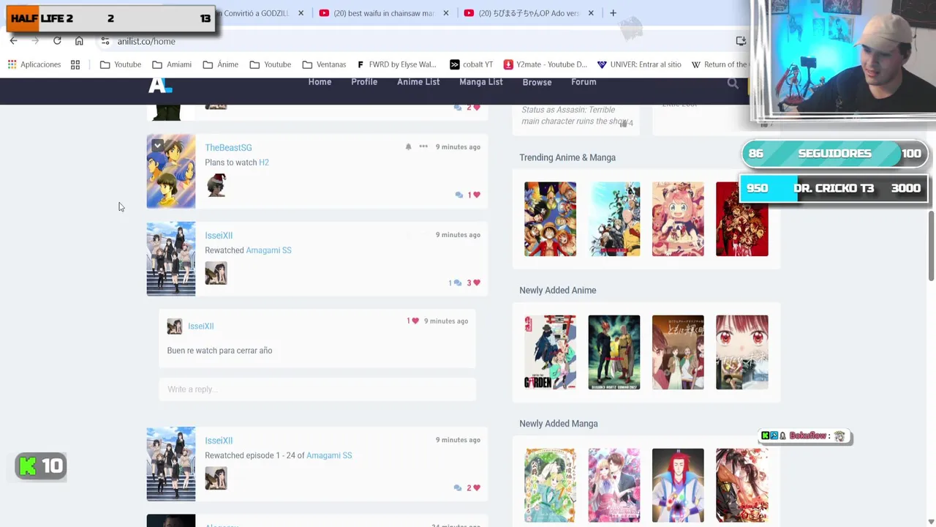Open the second Youtube bookmark folder after Ánime
Viewport: 936px width, 527px height.
[x=271, y=64]
